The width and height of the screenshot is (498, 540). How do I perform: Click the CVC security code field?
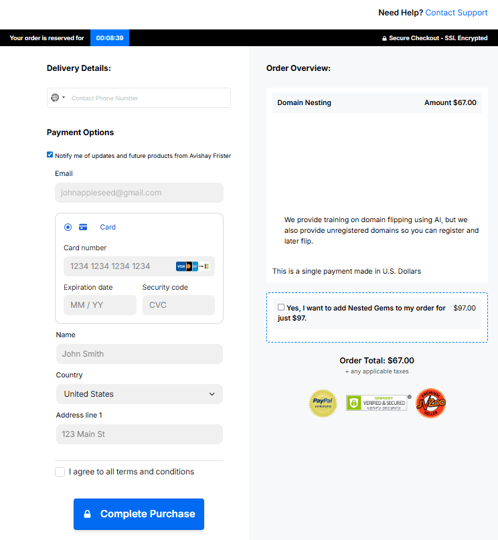coord(179,304)
